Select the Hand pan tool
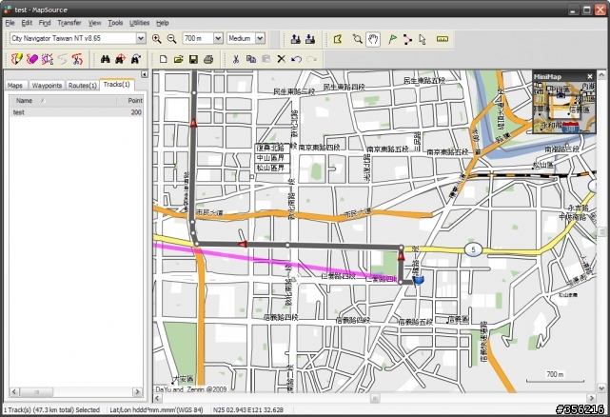The image size is (610, 417). tap(374, 39)
